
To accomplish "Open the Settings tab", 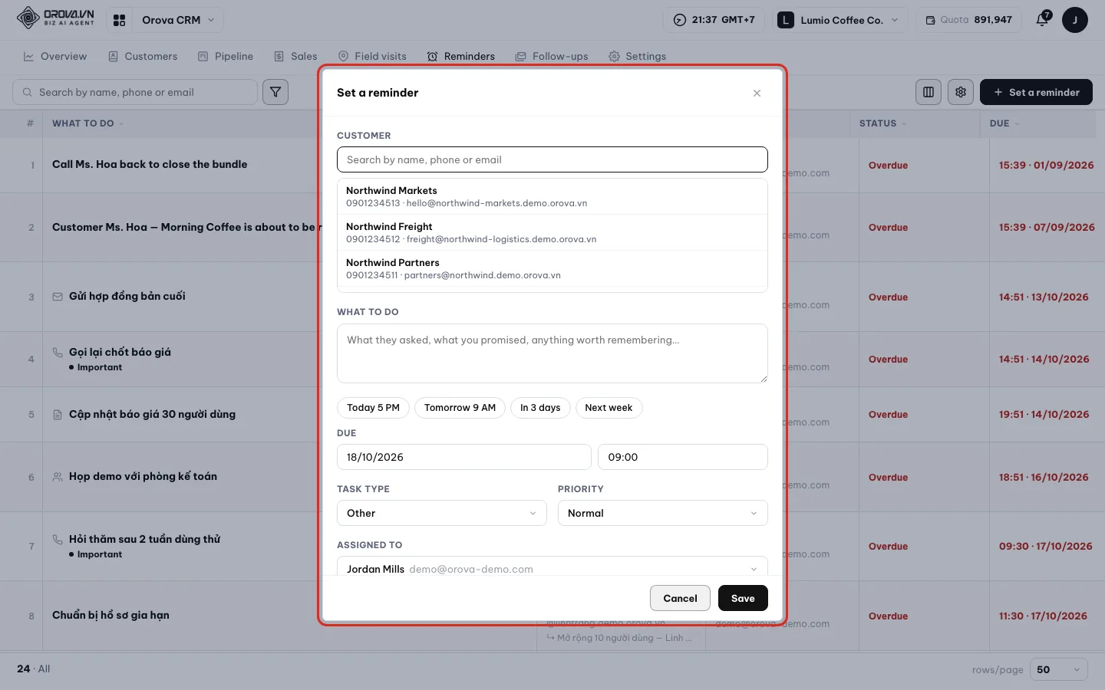I will 638,56.
